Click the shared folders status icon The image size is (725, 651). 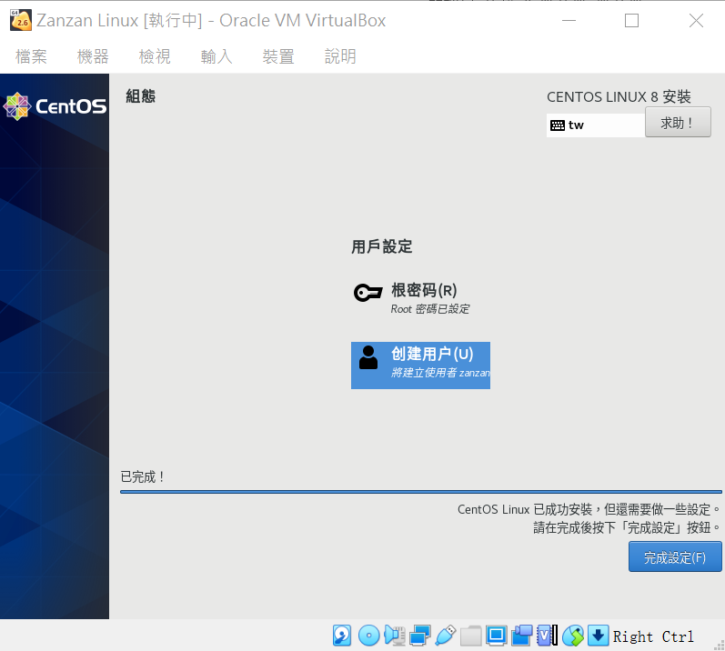(x=470, y=636)
